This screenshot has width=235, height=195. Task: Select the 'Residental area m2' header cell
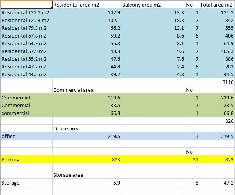click(x=87, y=5)
